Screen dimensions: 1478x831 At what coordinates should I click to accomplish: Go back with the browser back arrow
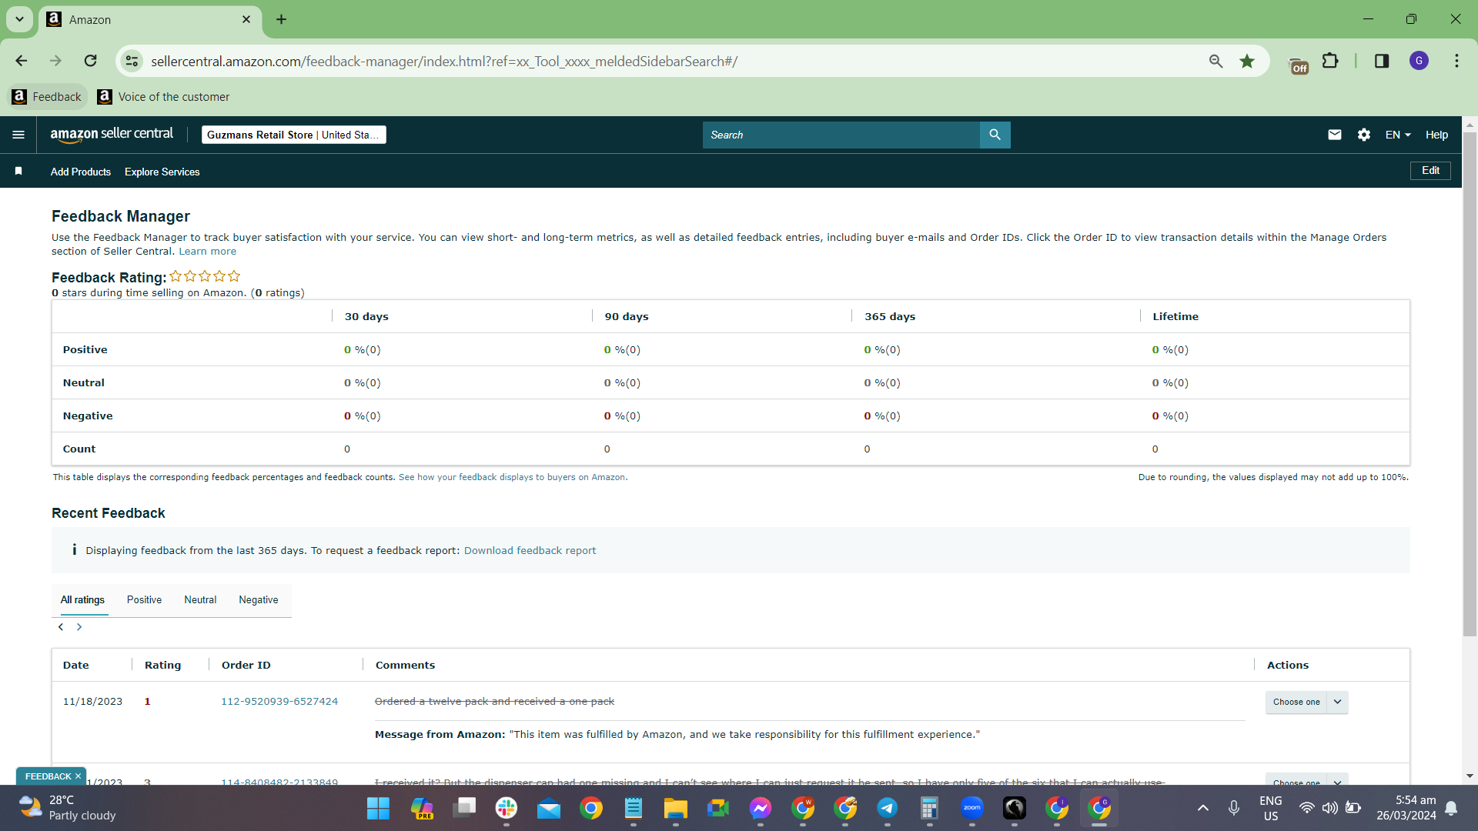22,61
